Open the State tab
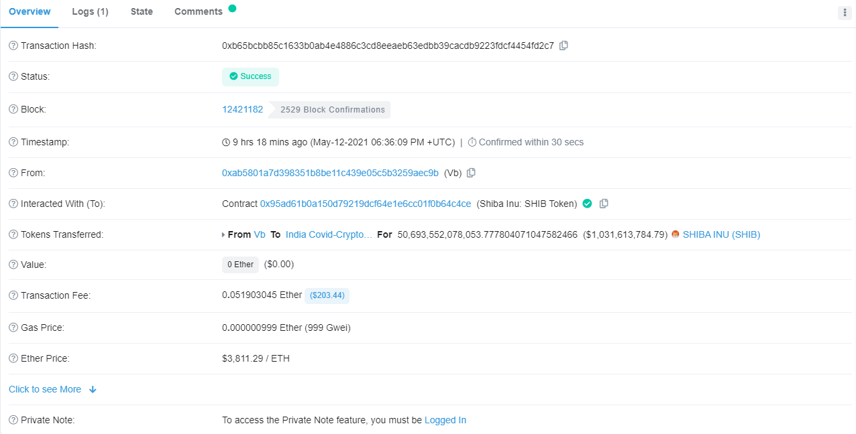Screen dimensions: 856x434 142,11
